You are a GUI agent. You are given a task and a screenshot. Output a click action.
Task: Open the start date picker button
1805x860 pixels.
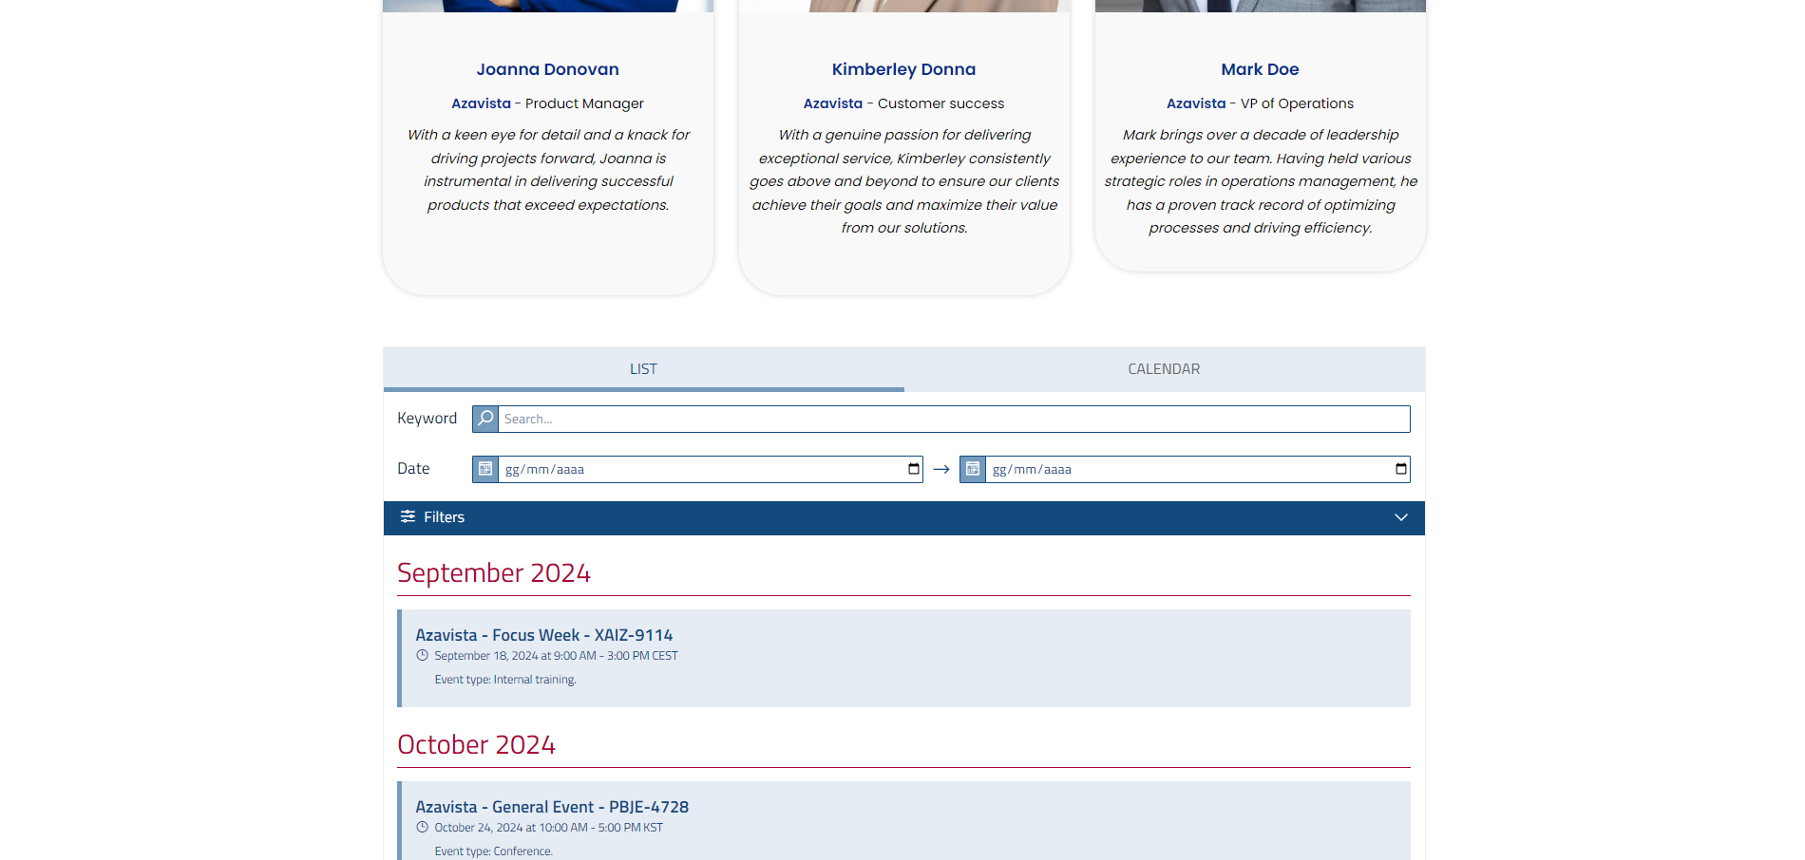coord(914,469)
